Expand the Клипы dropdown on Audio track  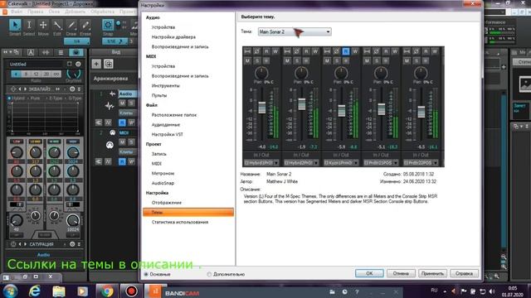pyautogui.click(x=127, y=113)
